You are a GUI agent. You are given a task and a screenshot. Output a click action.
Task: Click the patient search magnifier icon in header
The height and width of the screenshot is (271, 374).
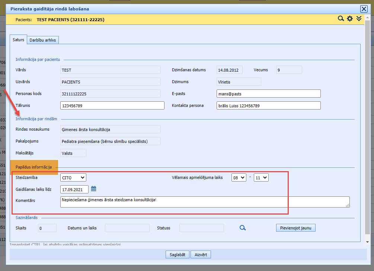coord(341,19)
